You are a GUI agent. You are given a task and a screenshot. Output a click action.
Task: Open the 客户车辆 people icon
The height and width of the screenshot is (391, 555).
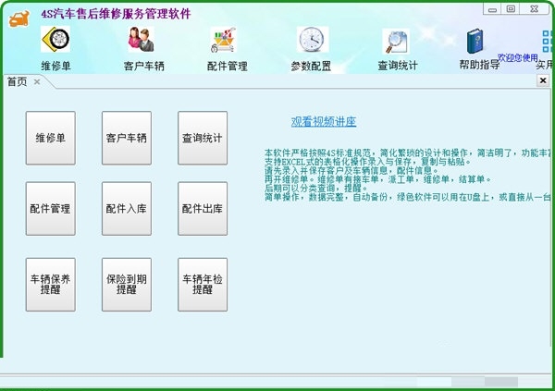tap(141, 39)
